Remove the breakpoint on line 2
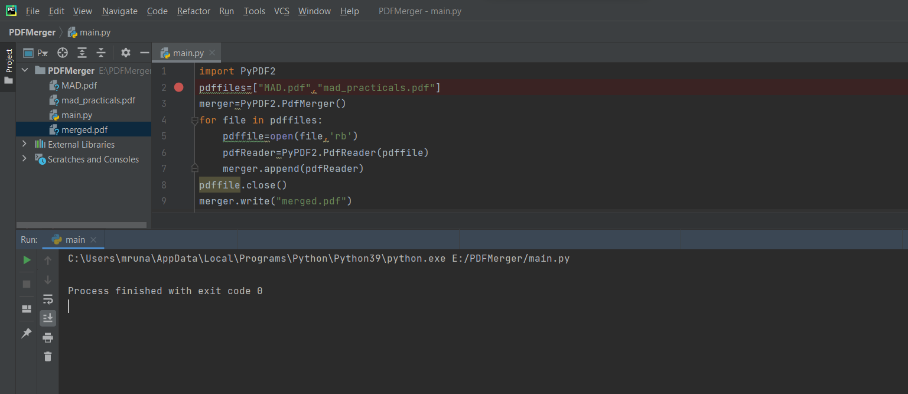This screenshot has height=394, width=908. pyautogui.click(x=179, y=87)
